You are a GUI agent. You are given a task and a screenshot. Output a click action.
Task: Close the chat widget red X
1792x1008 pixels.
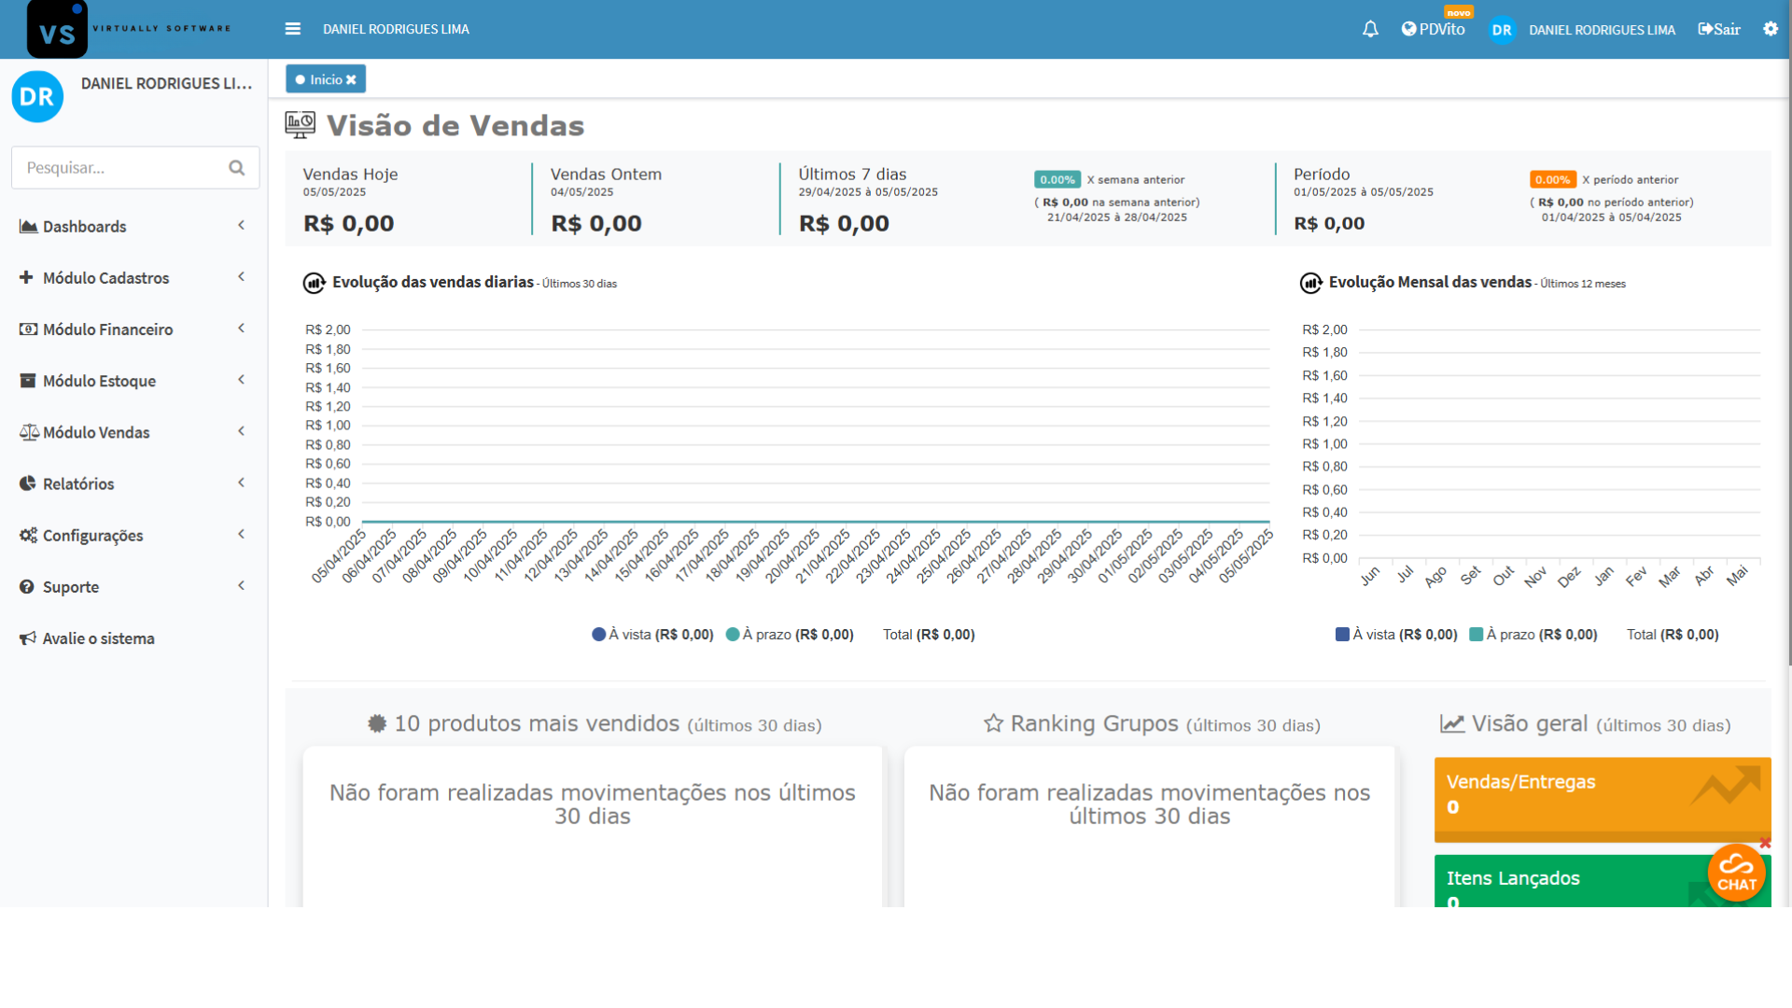(1764, 843)
